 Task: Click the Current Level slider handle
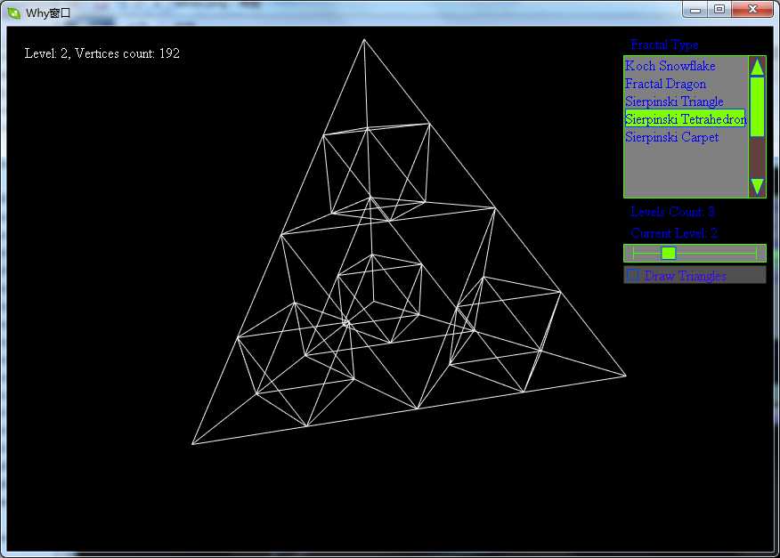click(x=669, y=253)
